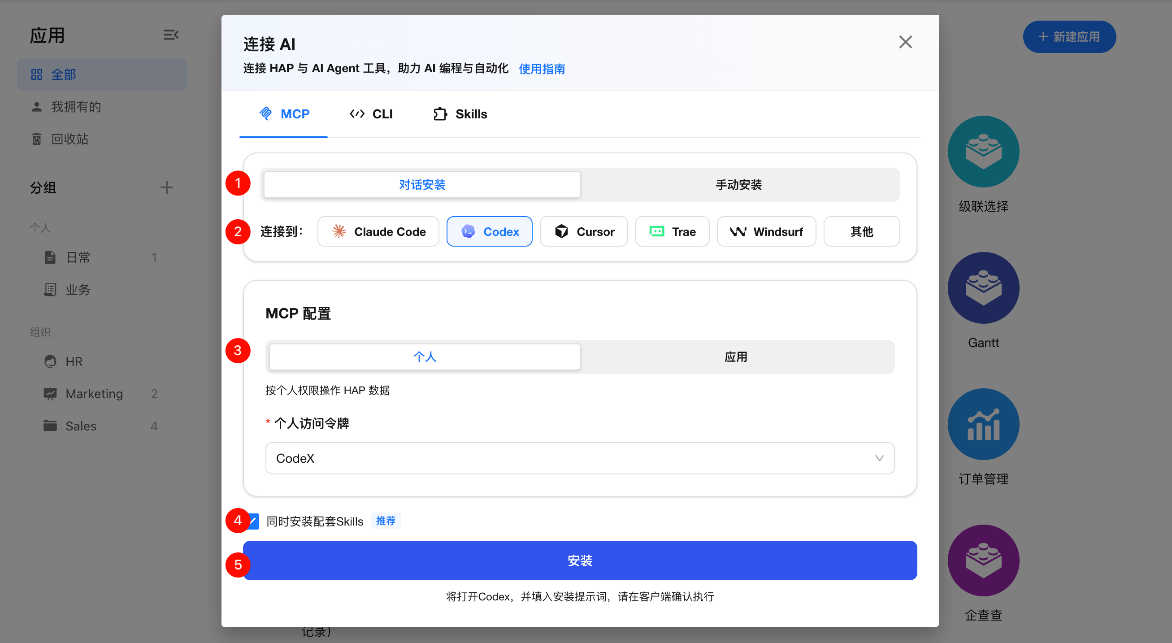Open the 级联选择 app icon
The height and width of the screenshot is (643, 1172).
tap(983, 152)
